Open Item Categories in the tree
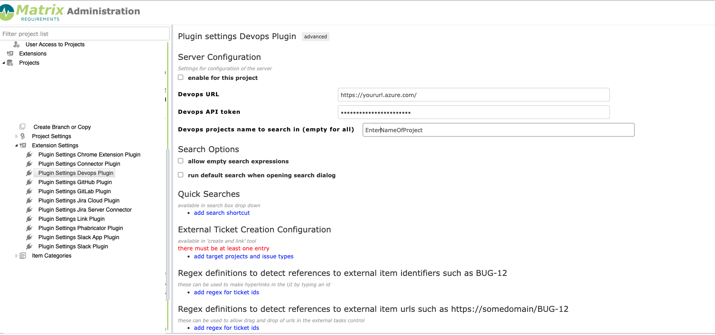The width and height of the screenshot is (715, 335). point(52,256)
